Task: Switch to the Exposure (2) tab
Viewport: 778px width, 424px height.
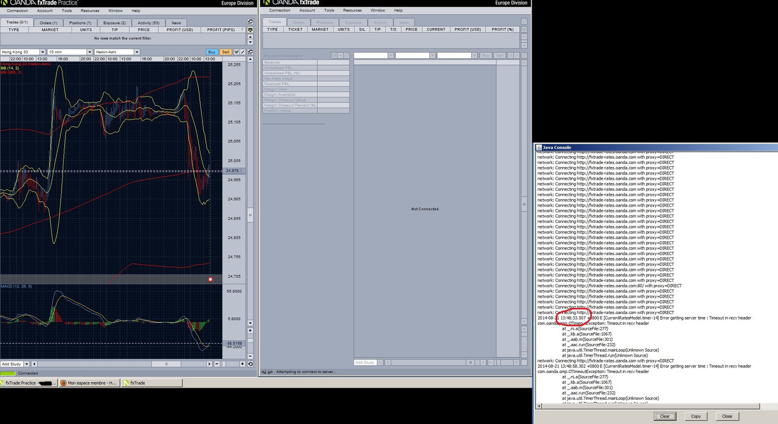Action: point(114,22)
